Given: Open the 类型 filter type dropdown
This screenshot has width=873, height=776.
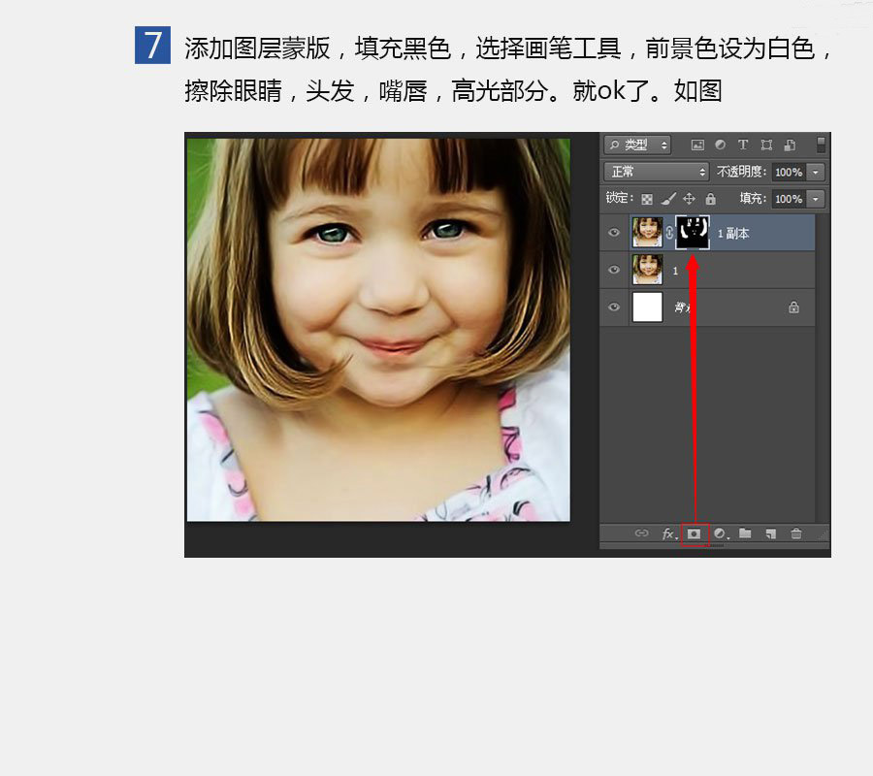Looking at the screenshot, I should (x=637, y=145).
